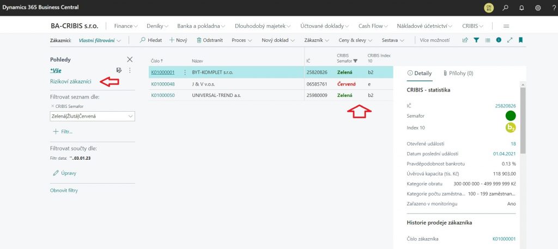
Task: Click the green Semafor indicator circle
Action: pos(511,116)
